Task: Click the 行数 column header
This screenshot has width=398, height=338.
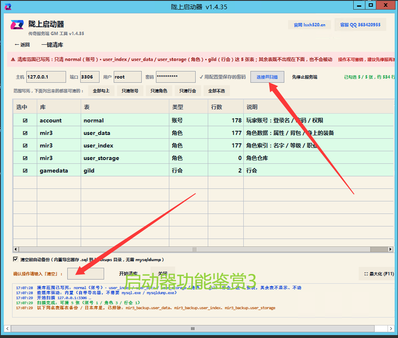Action: point(226,107)
